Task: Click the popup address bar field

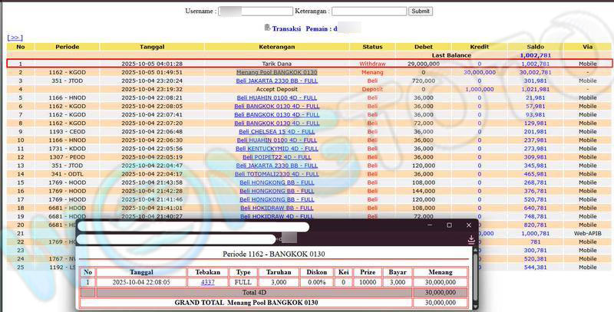Action: [x=192, y=239]
